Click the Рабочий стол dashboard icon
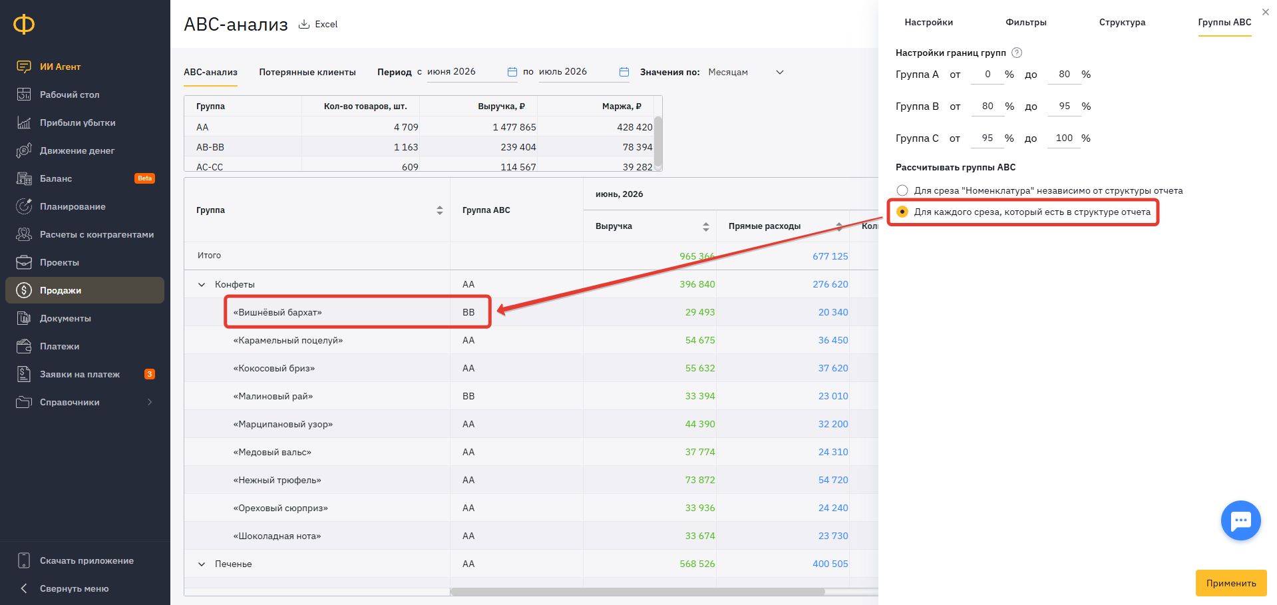Image resolution: width=1277 pixels, height=605 pixels. click(24, 95)
